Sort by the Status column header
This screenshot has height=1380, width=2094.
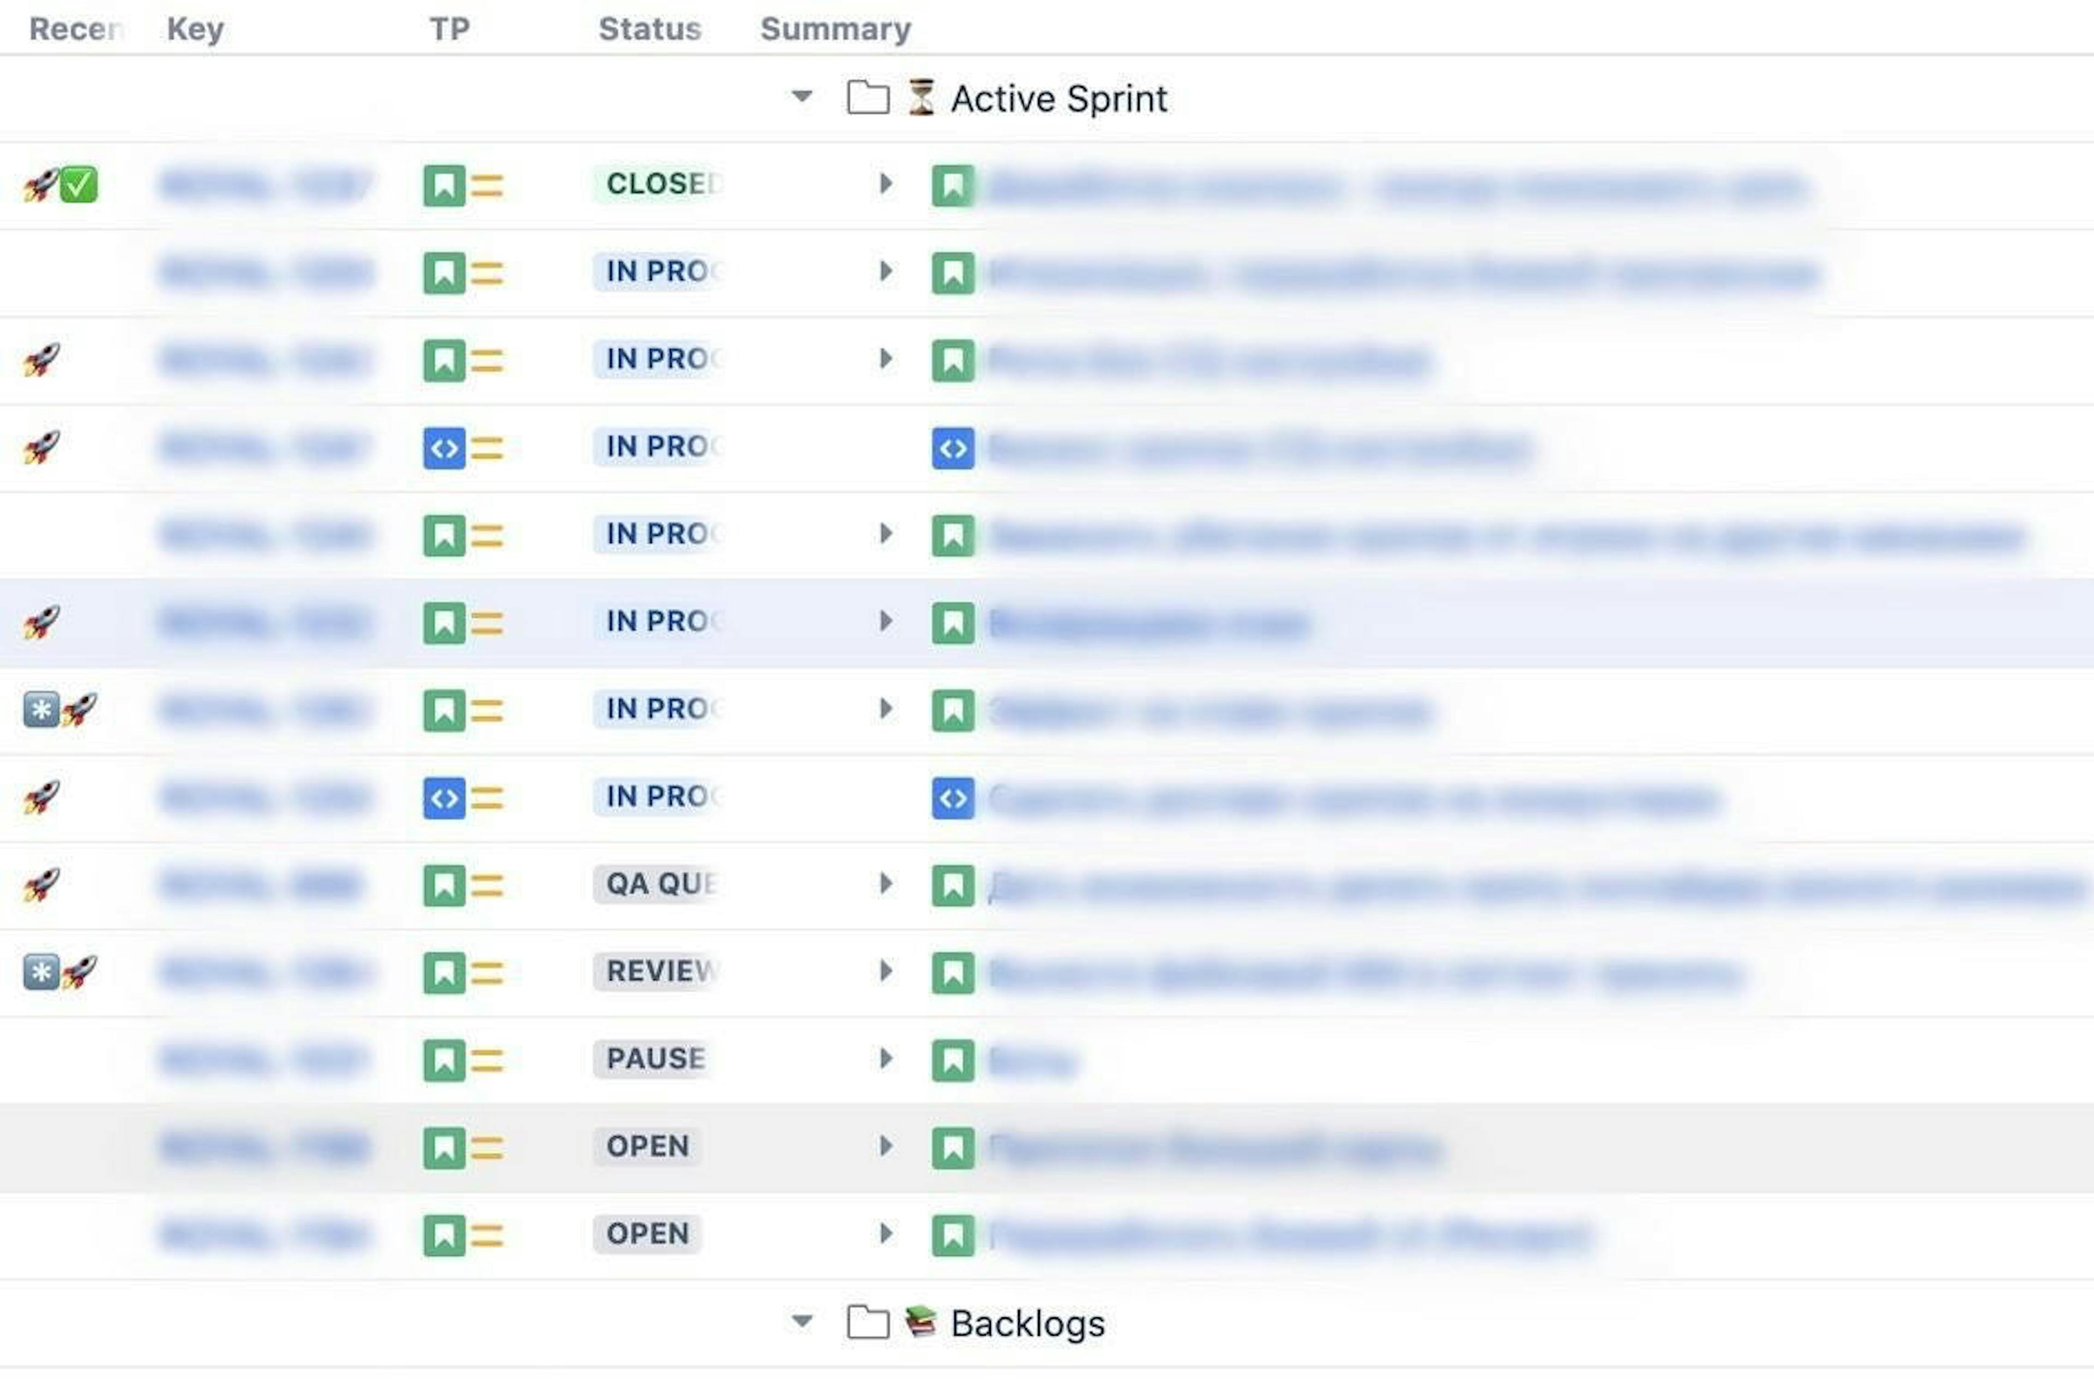(x=650, y=29)
